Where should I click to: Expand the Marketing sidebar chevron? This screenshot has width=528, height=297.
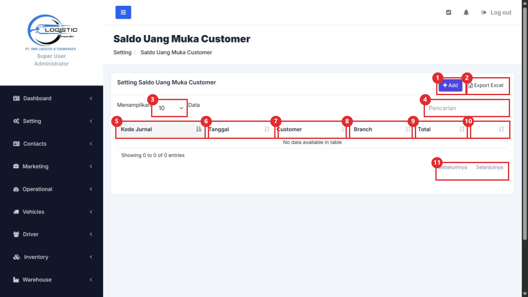91,166
